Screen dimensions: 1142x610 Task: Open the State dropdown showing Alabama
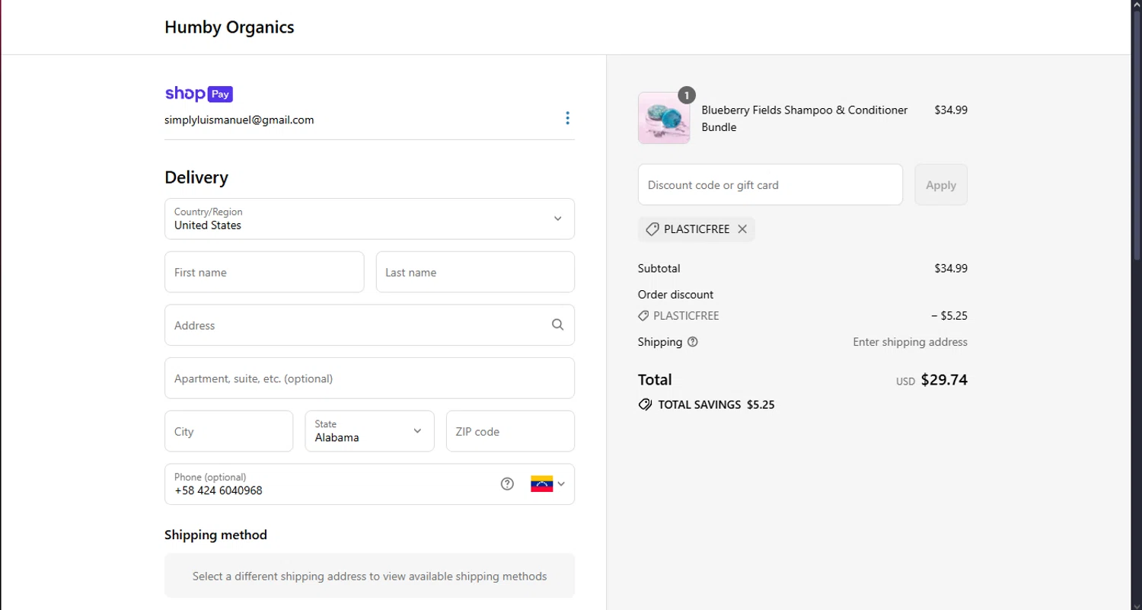(x=369, y=431)
